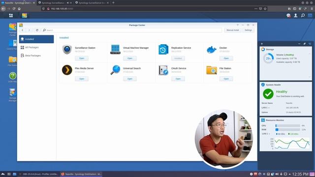Bookmark this page with the star icon
This screenshot has height=177, width=315.
(x=265, y=9)
